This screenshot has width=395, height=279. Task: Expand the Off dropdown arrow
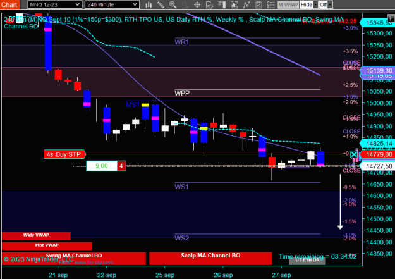tap(330, 5)
